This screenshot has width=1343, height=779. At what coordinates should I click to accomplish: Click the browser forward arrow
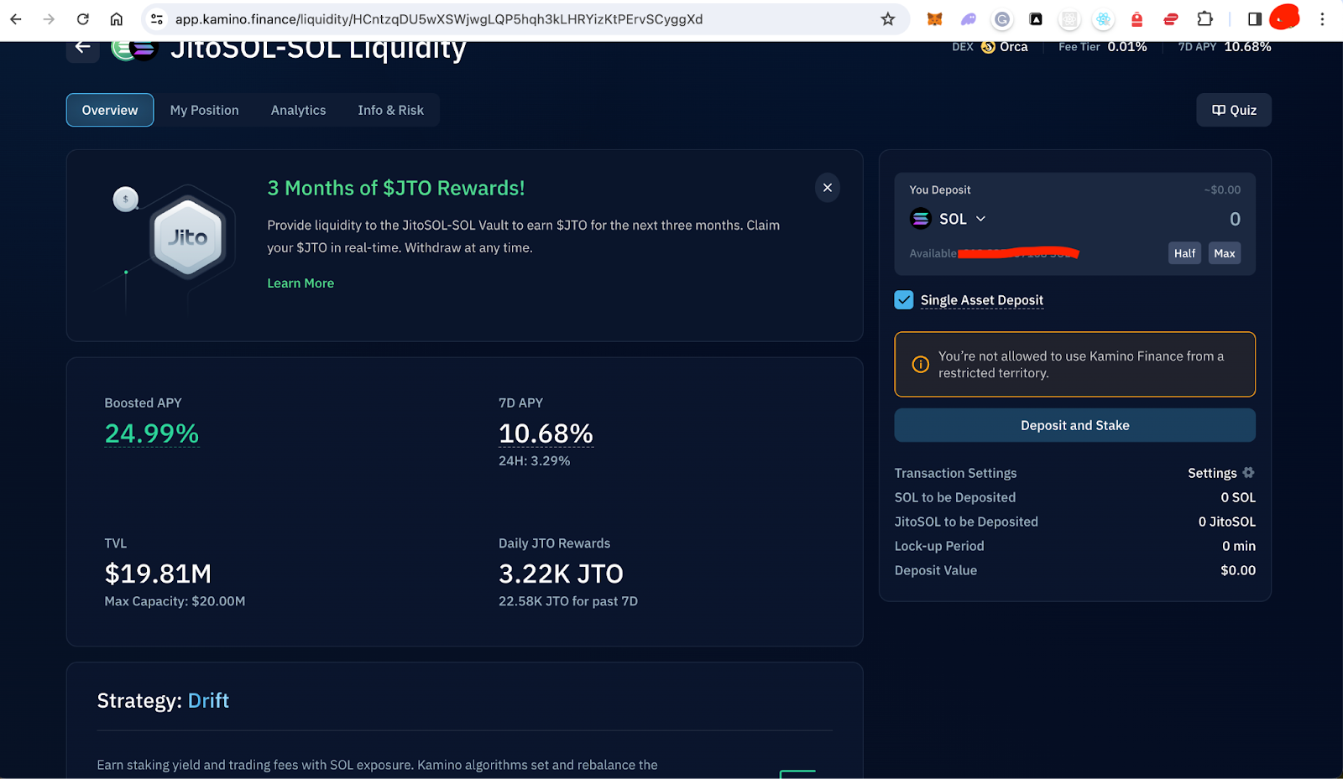click(x=49, y=19)
